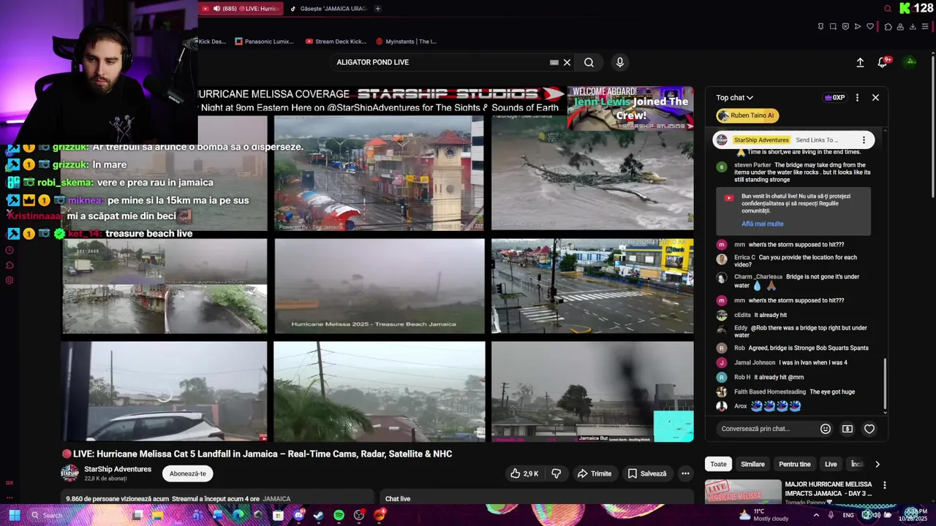This screenshot has height=526, width=936.
Task: Expand the Top chat mode dropdown
Action: (x=734, y=97)
